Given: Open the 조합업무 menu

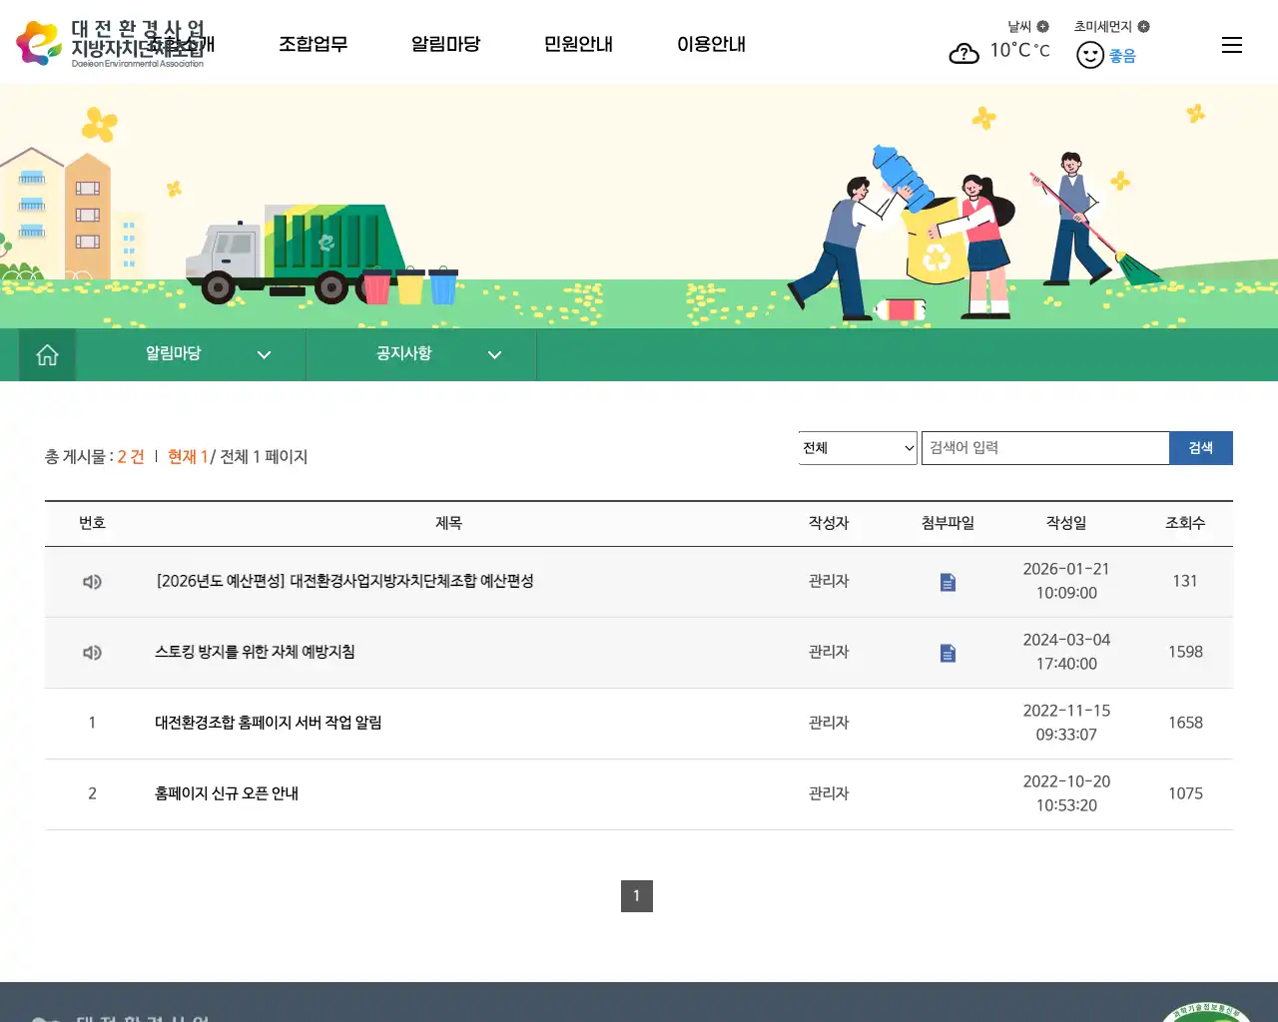Looking at the screenshot, I should point(314,44).
